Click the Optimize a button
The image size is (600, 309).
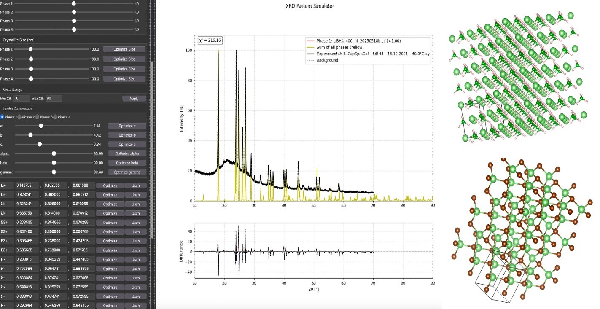(127, 126)
